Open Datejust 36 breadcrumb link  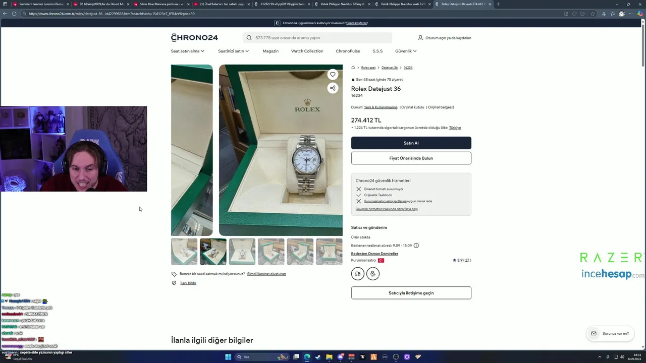coord(390,68)
